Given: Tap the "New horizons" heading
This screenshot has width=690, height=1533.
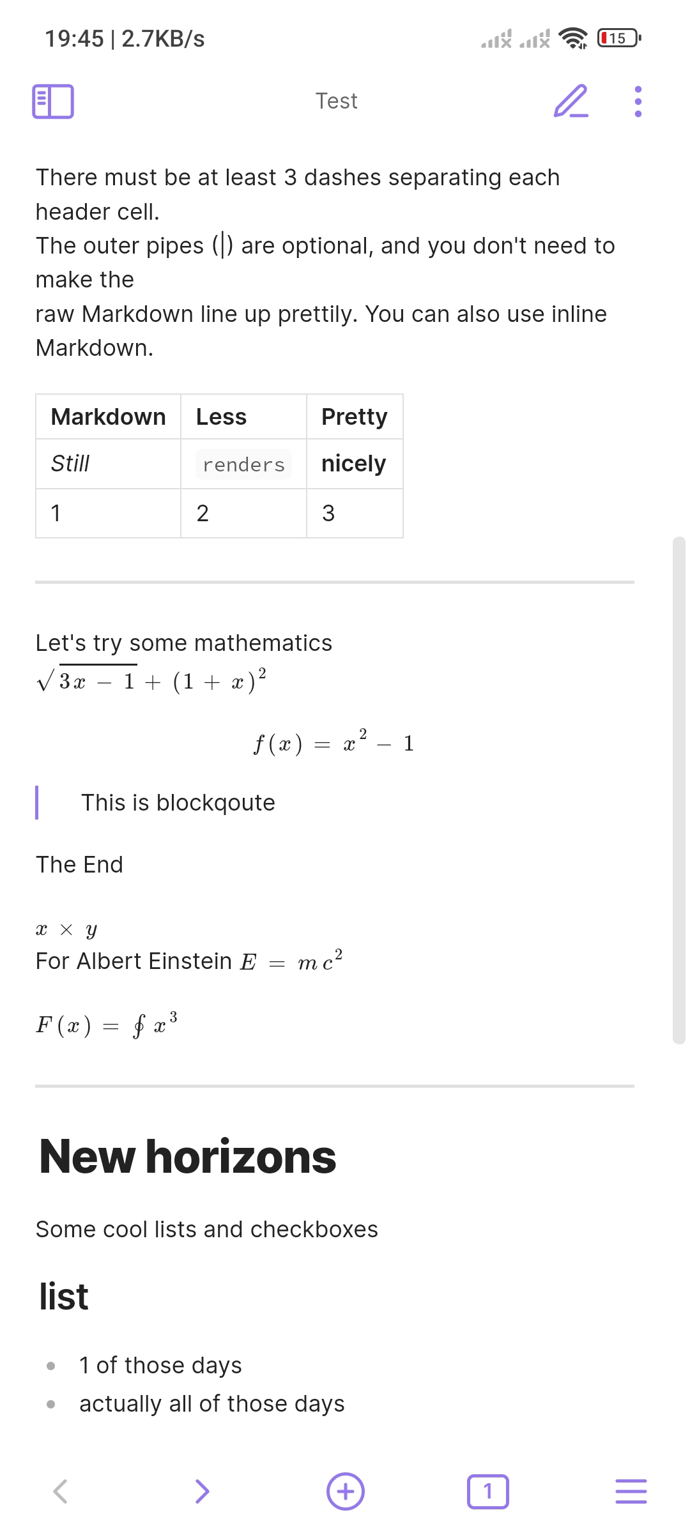Looking at the screenshot, I should [x=188, y=1157].
